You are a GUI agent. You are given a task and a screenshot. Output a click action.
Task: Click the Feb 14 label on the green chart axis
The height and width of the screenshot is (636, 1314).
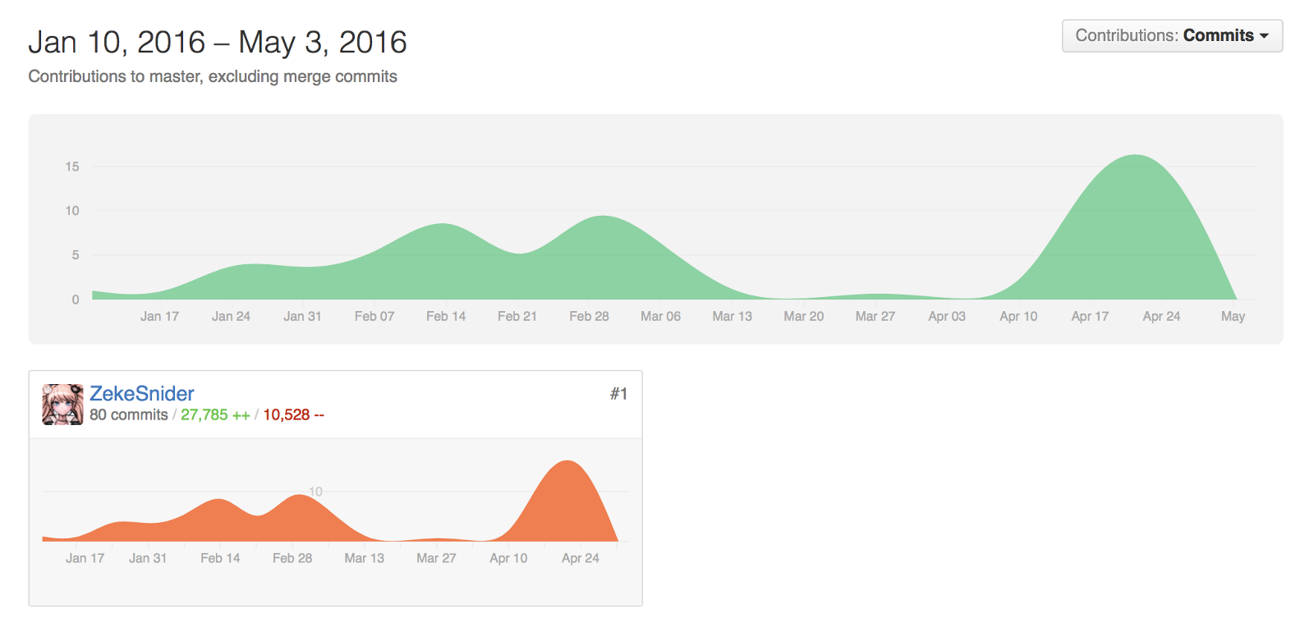click(x=445, y=317)
